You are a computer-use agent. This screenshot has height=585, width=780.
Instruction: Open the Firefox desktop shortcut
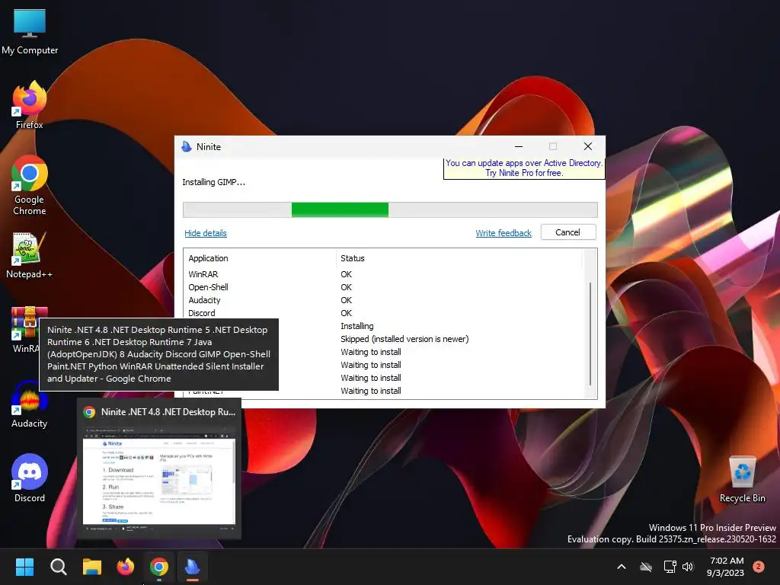pyautogui.click(x=30, y=105)
